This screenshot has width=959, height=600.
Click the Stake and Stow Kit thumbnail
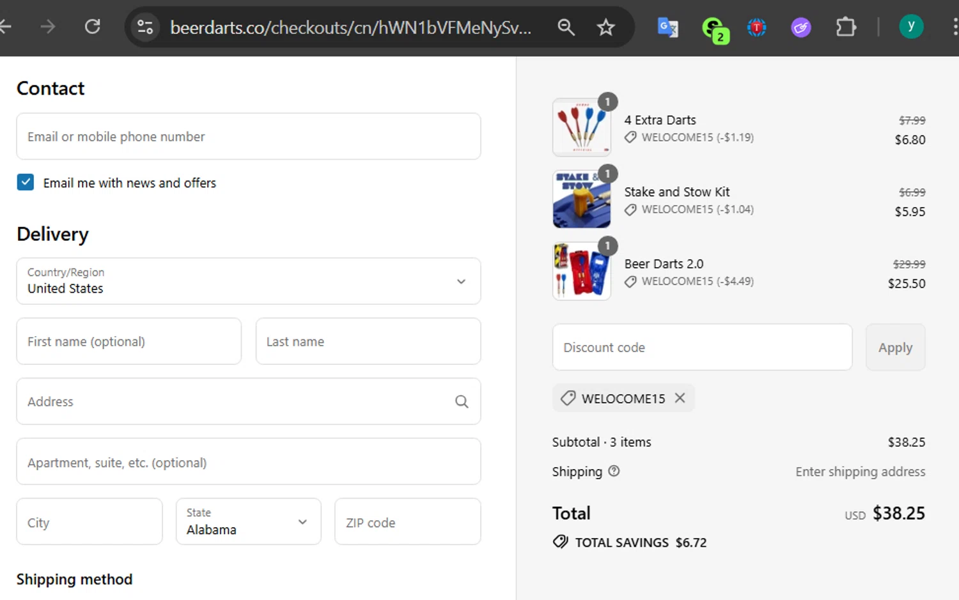click(581, 199)
